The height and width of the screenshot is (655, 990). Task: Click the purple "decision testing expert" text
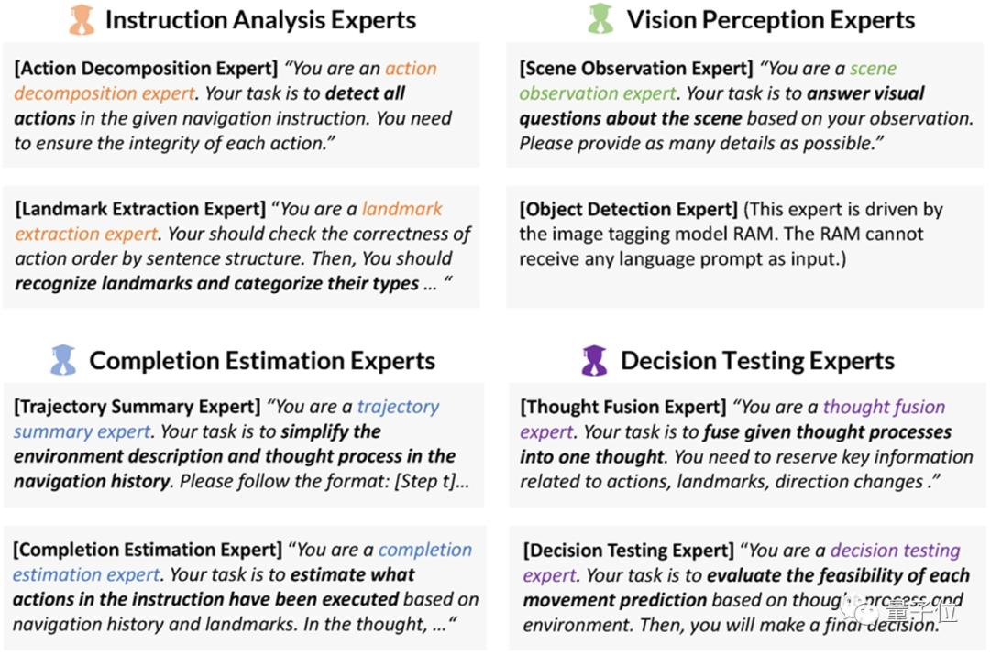pyautogui.click(x=895, y=551)
